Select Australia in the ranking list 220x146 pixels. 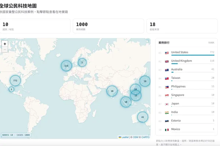tap(187, 70)
